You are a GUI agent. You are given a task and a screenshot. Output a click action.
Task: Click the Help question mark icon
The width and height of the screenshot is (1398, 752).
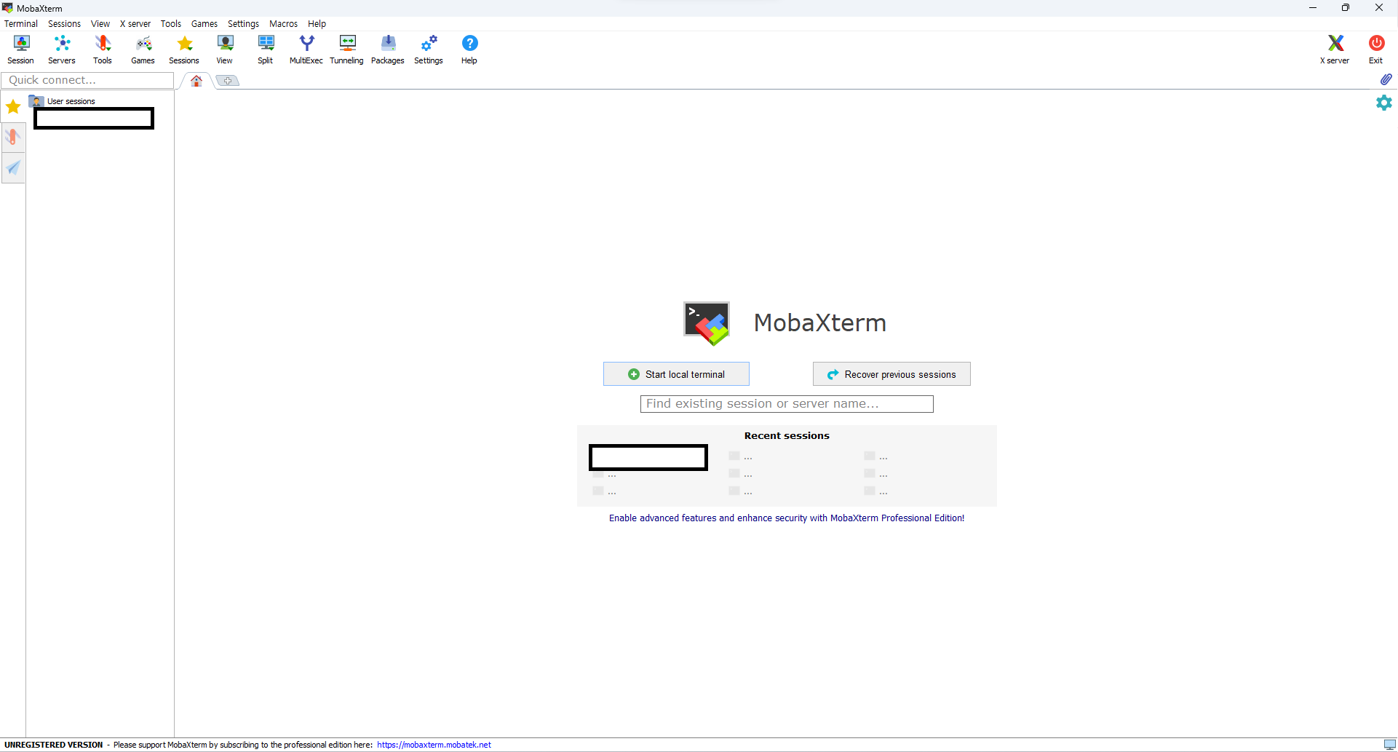point(469,50)
